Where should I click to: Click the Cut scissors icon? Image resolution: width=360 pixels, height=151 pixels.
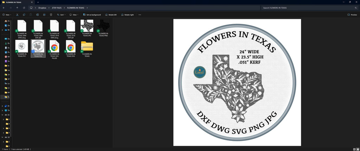tap(17, 15)
